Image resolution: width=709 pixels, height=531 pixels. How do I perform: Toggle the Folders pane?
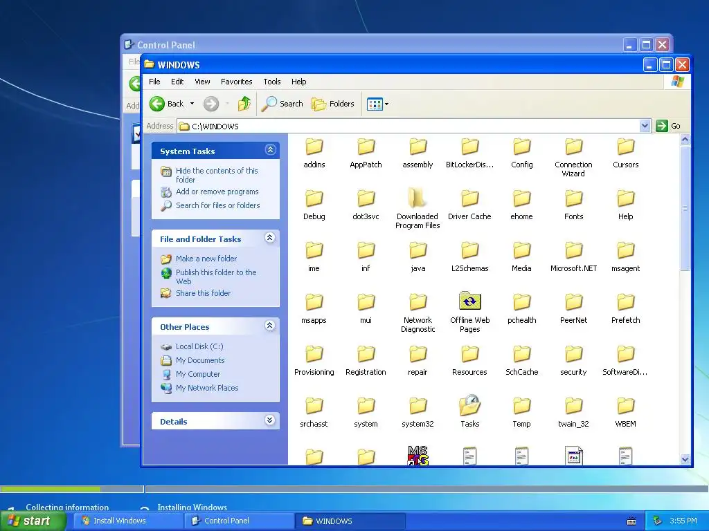coord(333,104)
